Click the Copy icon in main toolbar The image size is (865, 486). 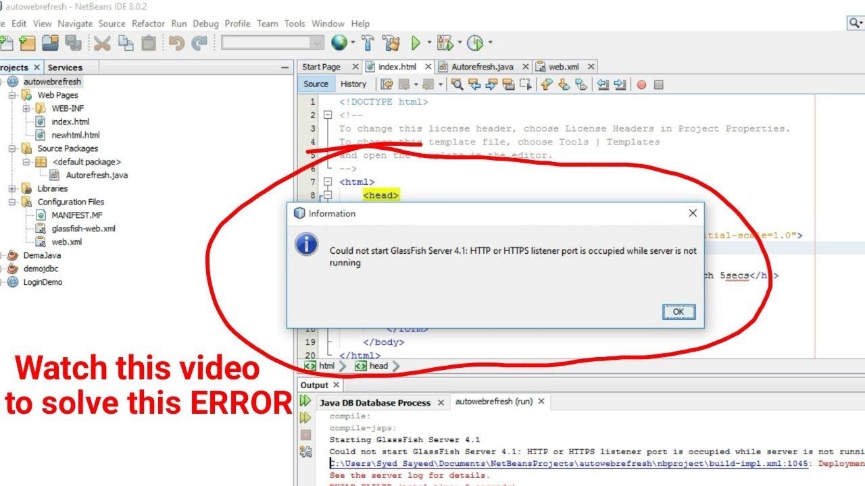126,43
